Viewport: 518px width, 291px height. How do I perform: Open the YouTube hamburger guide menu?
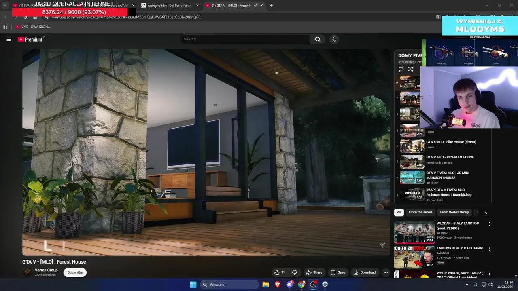click(8, 39)
